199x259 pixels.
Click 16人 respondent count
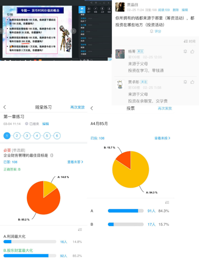[x=63, y=242]
